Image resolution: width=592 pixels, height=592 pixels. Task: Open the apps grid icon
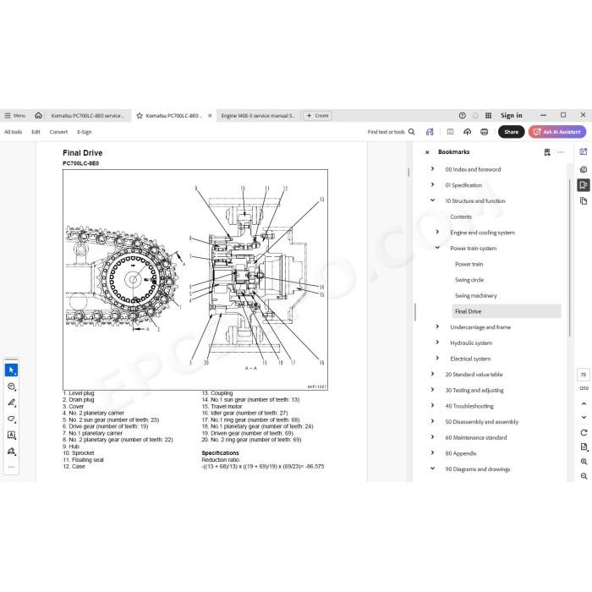point(488,116)
